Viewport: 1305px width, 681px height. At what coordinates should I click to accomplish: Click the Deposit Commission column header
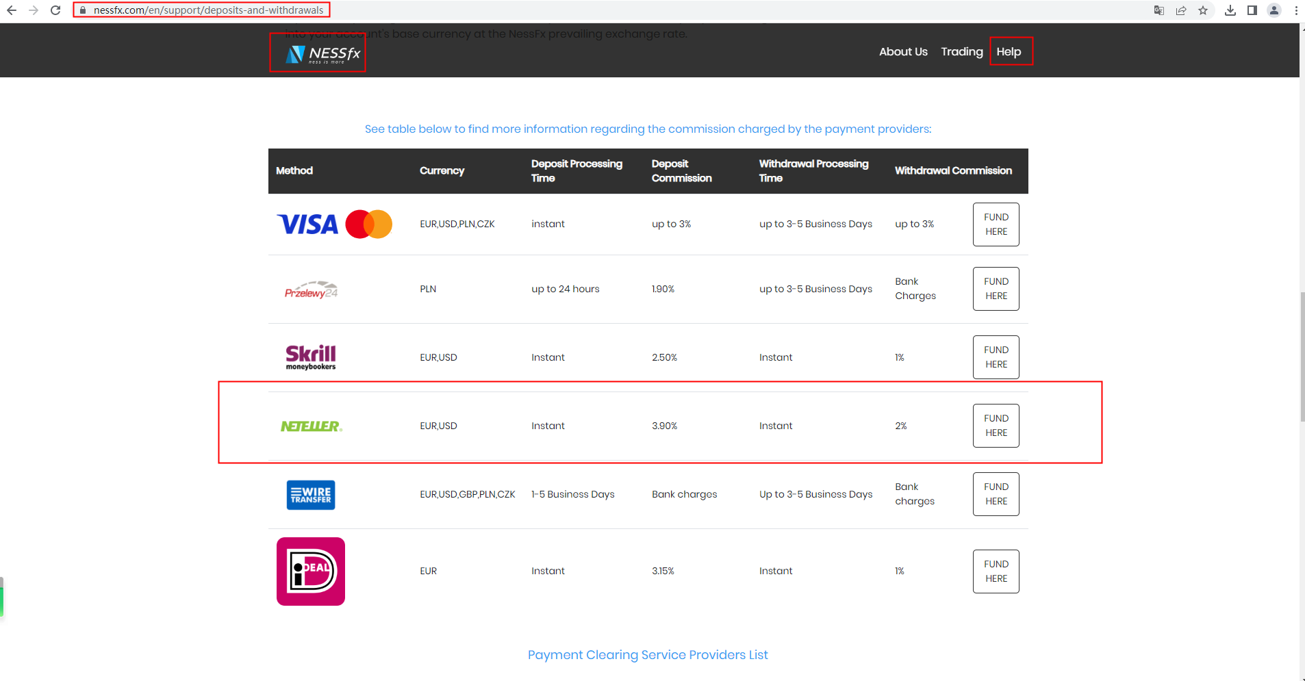pyautogui.click(x=682, y=171)
